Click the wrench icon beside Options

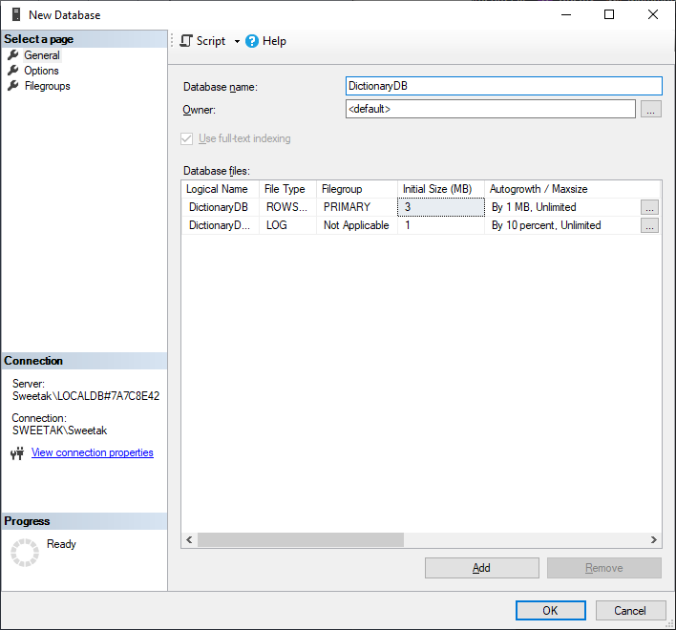click(x=13, y=71)
